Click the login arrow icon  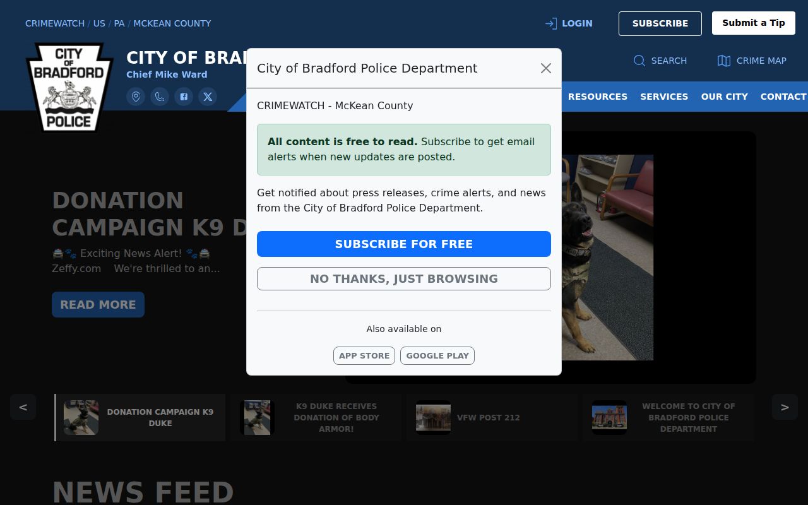click(x=551, y=23)
